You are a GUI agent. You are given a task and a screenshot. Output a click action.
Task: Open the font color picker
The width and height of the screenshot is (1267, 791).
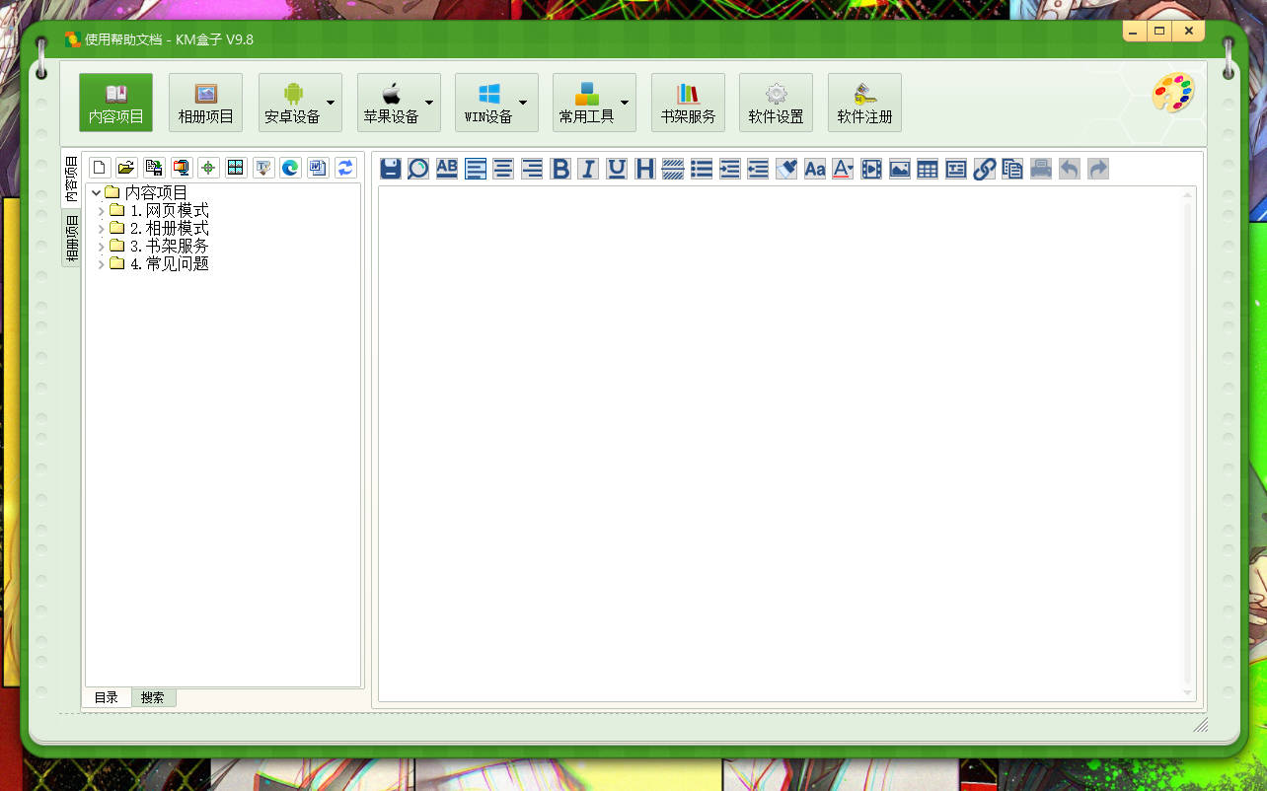(842, 169)
